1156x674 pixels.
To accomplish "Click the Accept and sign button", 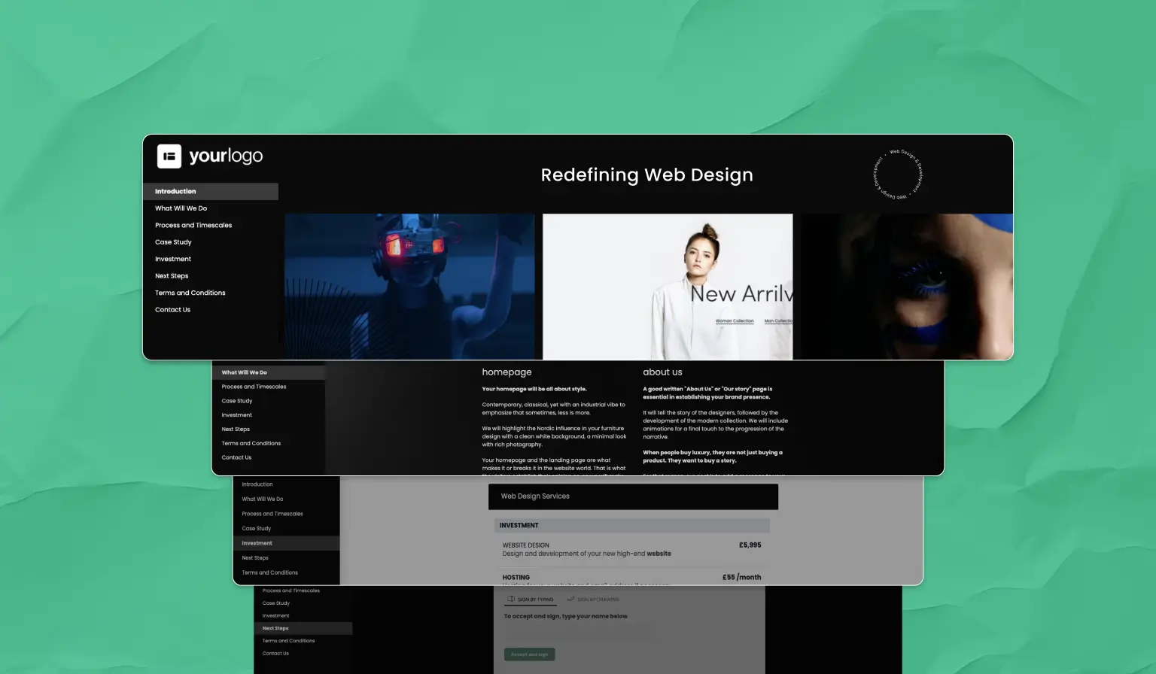I will 529,654.
